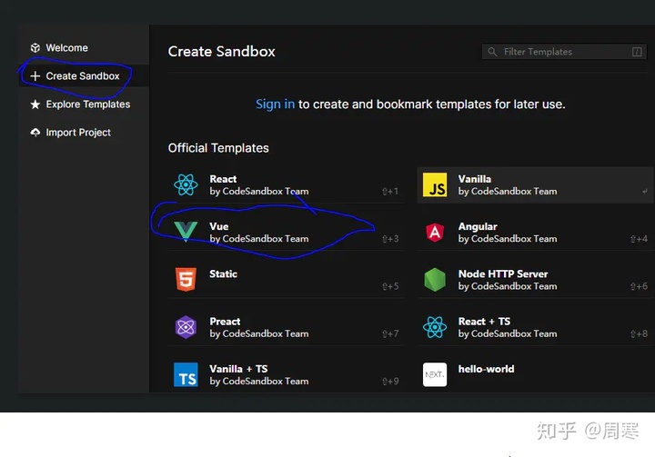Select Create Sandbox in the sidebar
Screen dimensions: 655x457
[84, 76]
